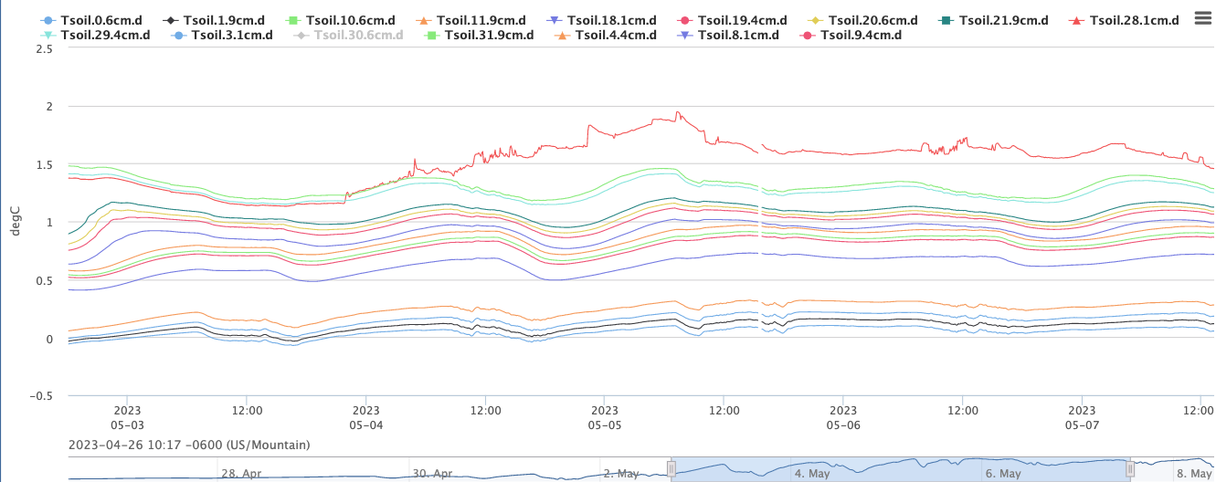The image size is (1216, 482).
Task: Open the chart hamburger context menu
Action: pos(1202,20)
